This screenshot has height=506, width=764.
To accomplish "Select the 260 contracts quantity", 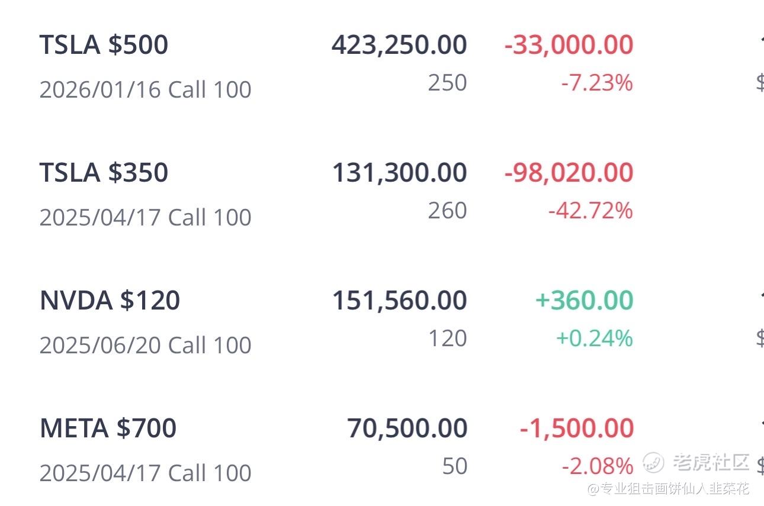I will pos(448,211).
